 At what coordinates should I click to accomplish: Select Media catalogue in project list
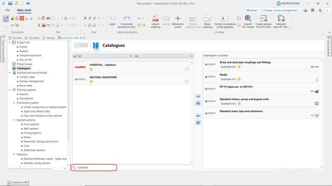tap(261, 77)
